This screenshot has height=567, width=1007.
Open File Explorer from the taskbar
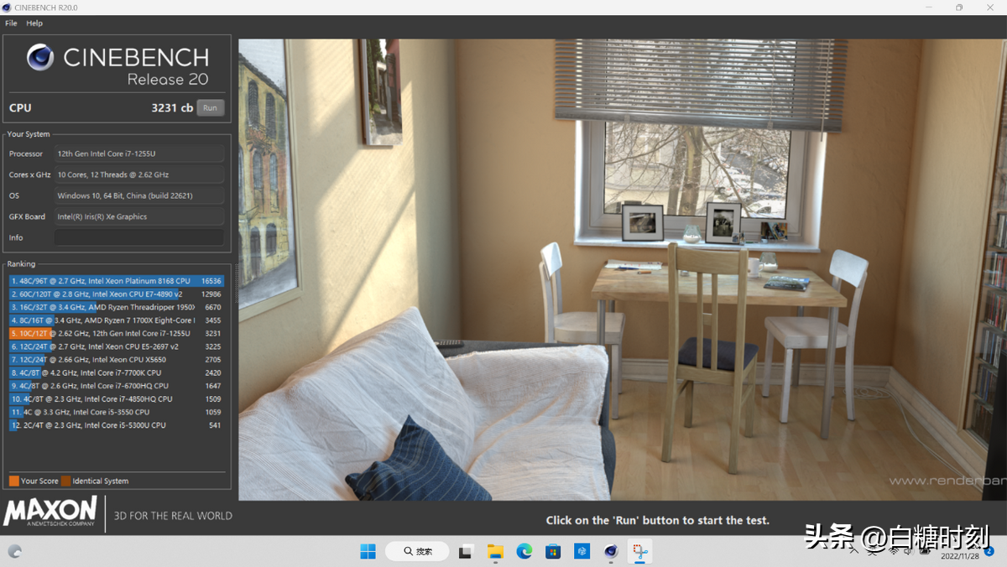click(495, 551)
